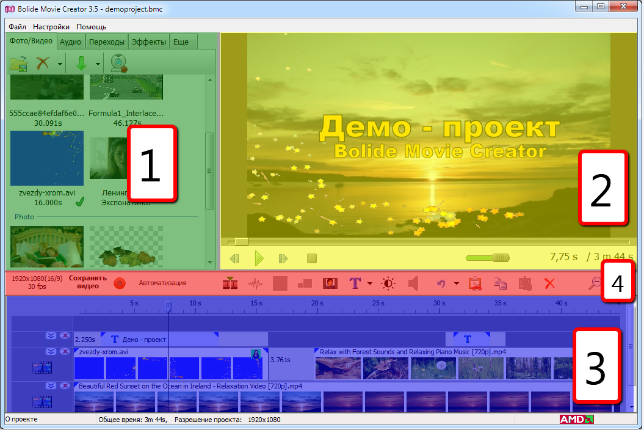644x430 pixels.
Task: Select the zvezdy-xrom.avi library thumbnail
Action: [x=47, y=158]
